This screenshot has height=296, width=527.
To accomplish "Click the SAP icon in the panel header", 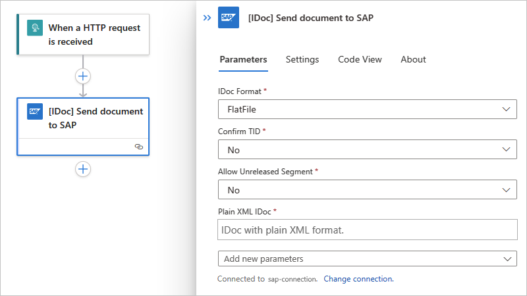I will [229, 18].
